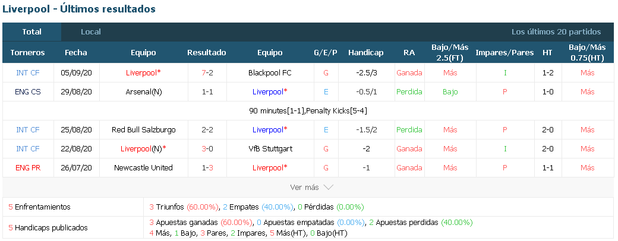Open the 7-2 match result

pos(207,73)
